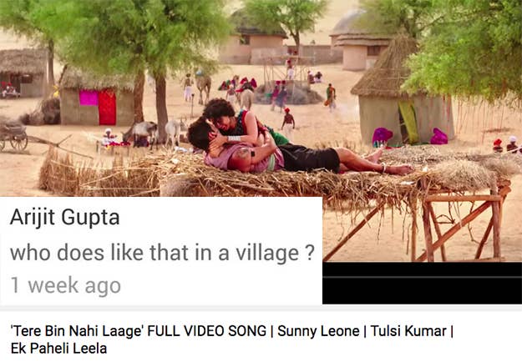
Task: Open the 'Tere Bin Nahi Laage' video title
Action: (232, 339)
